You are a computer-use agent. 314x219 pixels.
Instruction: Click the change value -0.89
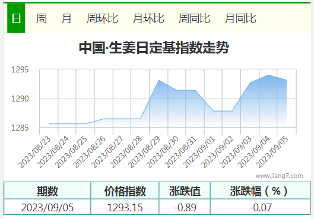tap(185, 207)
